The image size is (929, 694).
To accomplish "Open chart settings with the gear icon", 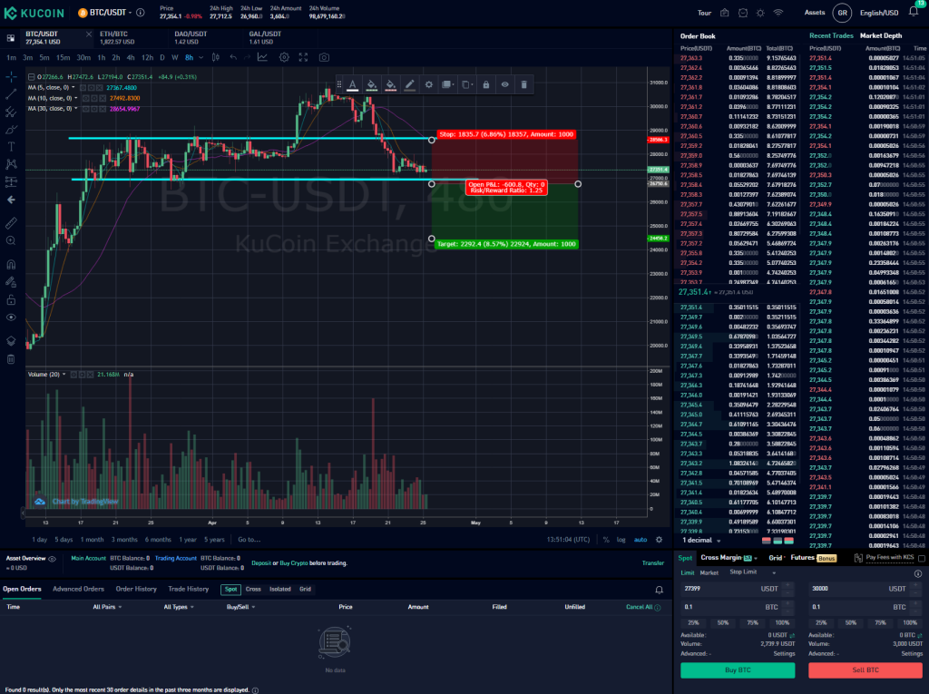I will pyautogui.click(x=284, y=57).
